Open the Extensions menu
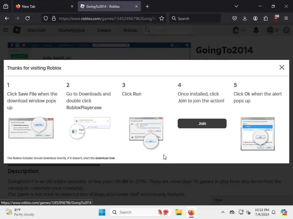293x219 pixels. click(x=266, y=18)
